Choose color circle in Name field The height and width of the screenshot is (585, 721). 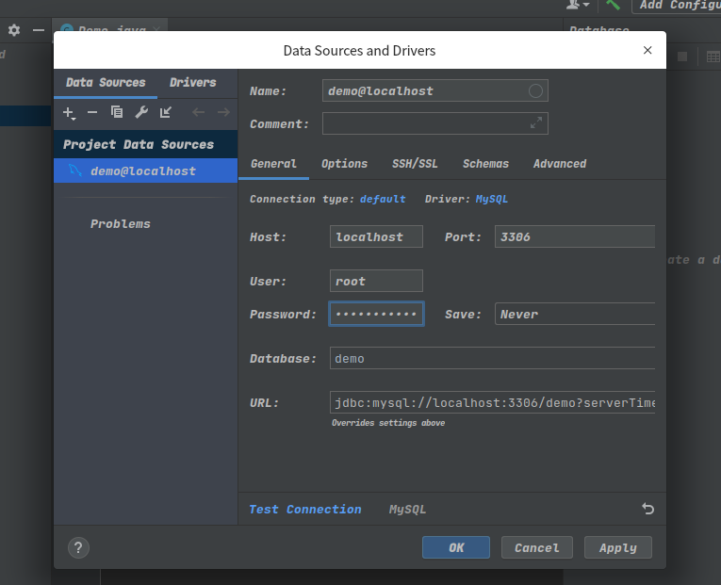(x=535, y=91)
